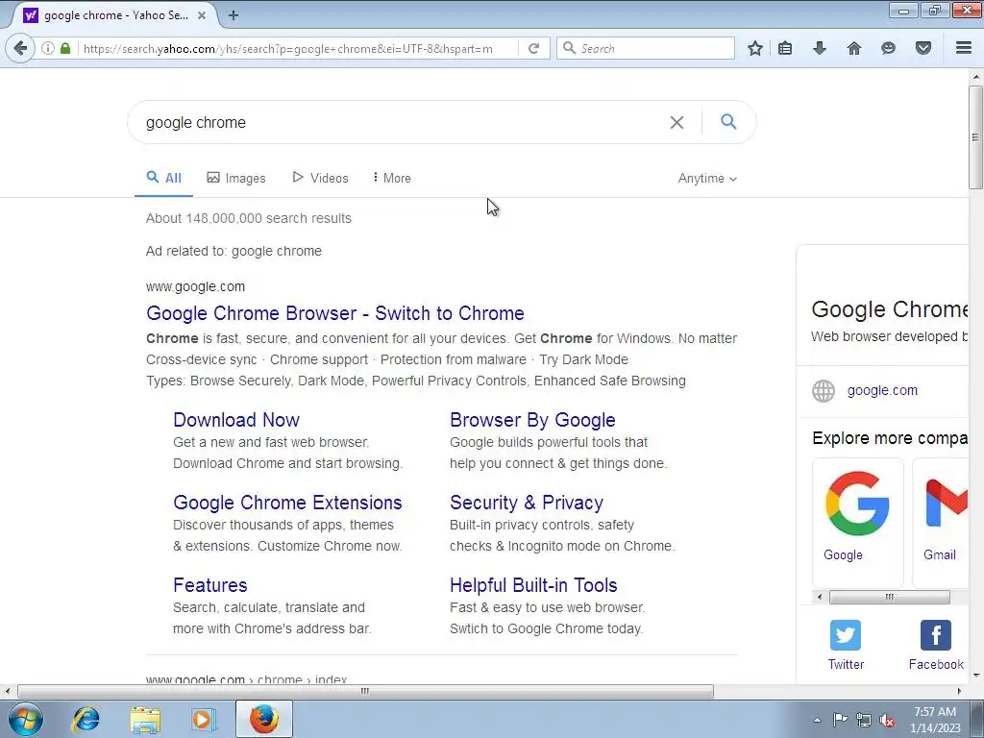Submit search with the blue magnifier icon
This screenshot has height=738, width=984.
click(728, 122)
